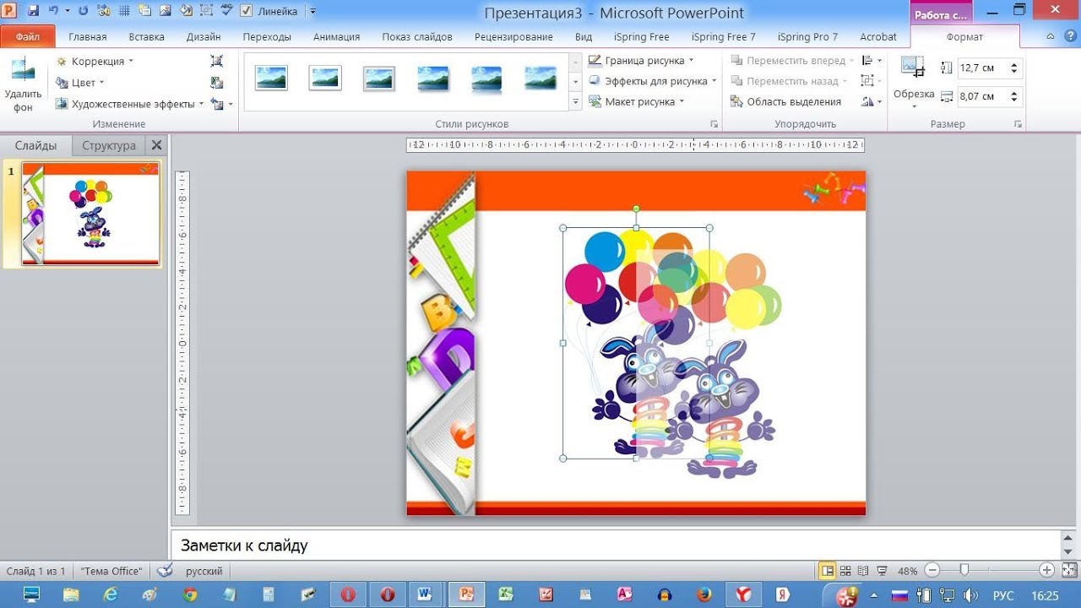Open the Граница рисунка (Picture Border) dropdown
1081x608 pixels.
pos(641,61)
